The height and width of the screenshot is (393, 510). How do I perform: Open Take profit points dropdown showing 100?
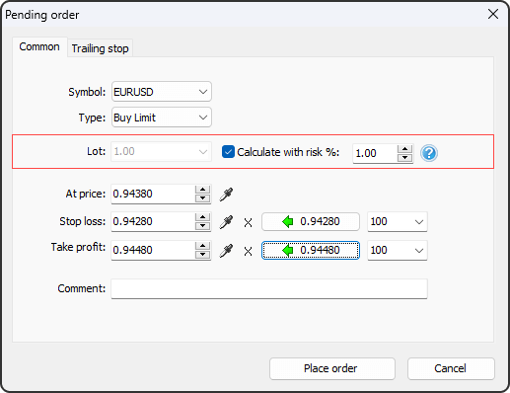[x=398, y=250]
